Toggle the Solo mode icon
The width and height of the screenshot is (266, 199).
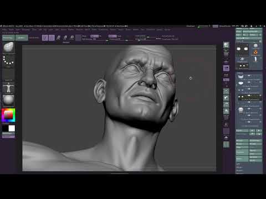(x=226, y=138)
